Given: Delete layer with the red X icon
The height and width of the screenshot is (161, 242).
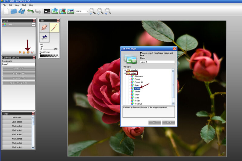Looking at the screenshot, I should (32, 52).
